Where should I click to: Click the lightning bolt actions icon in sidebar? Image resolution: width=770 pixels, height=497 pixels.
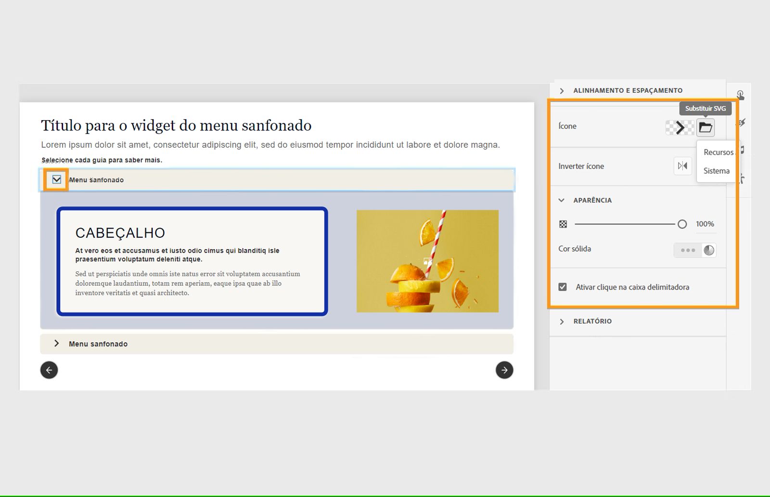click(743, 124)
